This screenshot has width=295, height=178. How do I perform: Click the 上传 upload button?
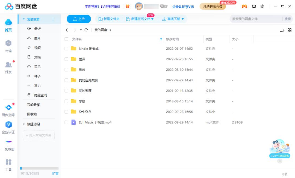(x=79, y=19)
